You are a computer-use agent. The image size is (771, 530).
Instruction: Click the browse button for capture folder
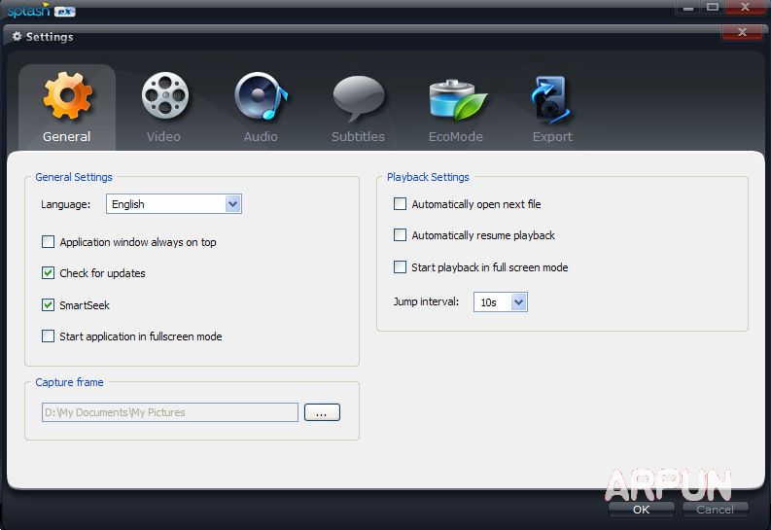click(322, 412)
